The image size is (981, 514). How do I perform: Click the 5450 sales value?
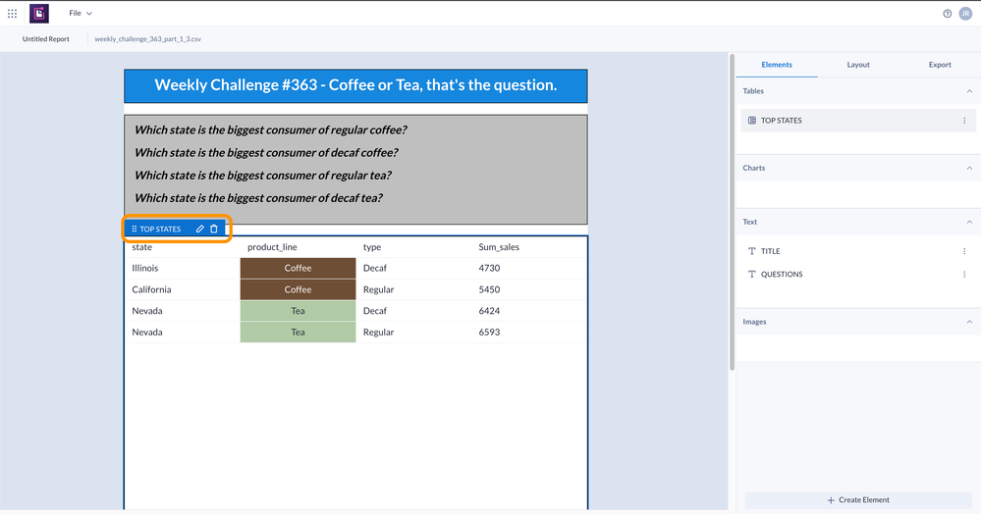[489, 289]
